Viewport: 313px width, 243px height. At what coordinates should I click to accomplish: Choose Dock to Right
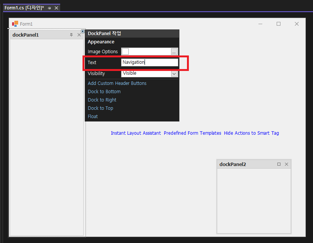(x=102, y=100)
